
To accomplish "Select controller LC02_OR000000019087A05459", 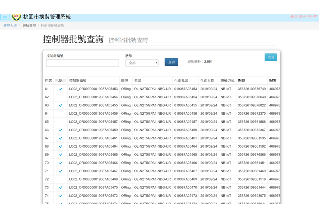I will 93,130.
